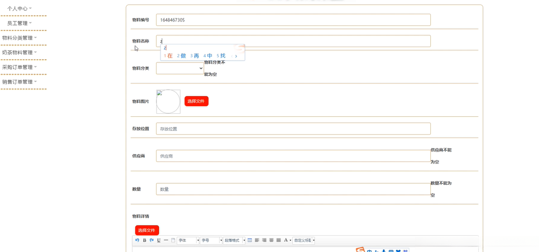Click the 存放位置 field label

(x=141, y=129)
